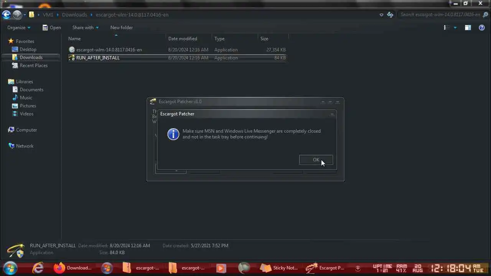The image size is (491, 276).
Task: Open the Organize menu
Action: point(19,28)
